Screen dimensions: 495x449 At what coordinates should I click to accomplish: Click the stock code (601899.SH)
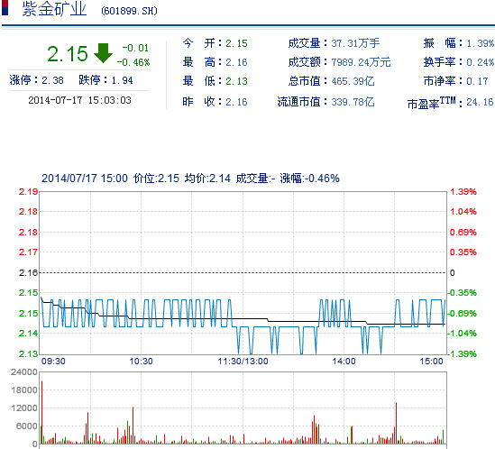[129, 12]
